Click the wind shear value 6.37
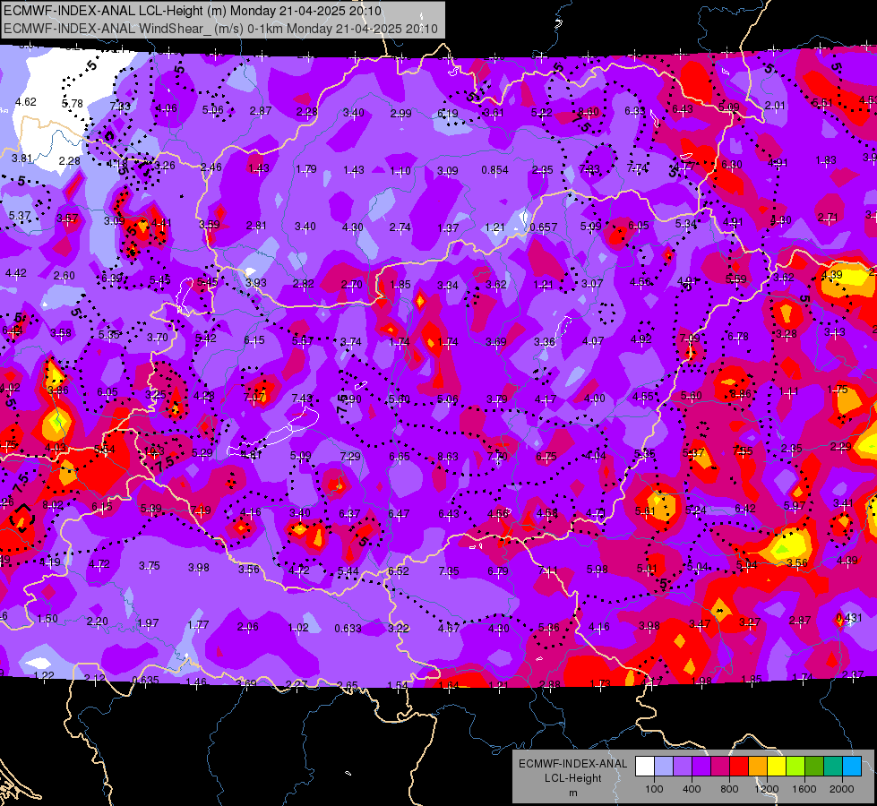The image size is (877, 806). (349, 513)
